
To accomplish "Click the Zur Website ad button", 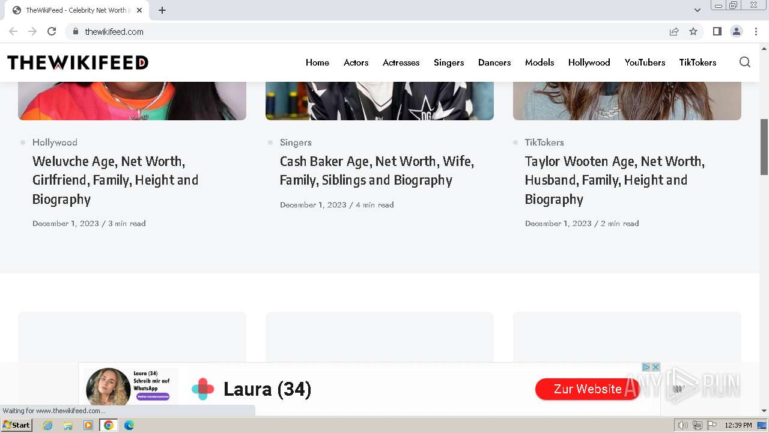I will pos(588,389).
